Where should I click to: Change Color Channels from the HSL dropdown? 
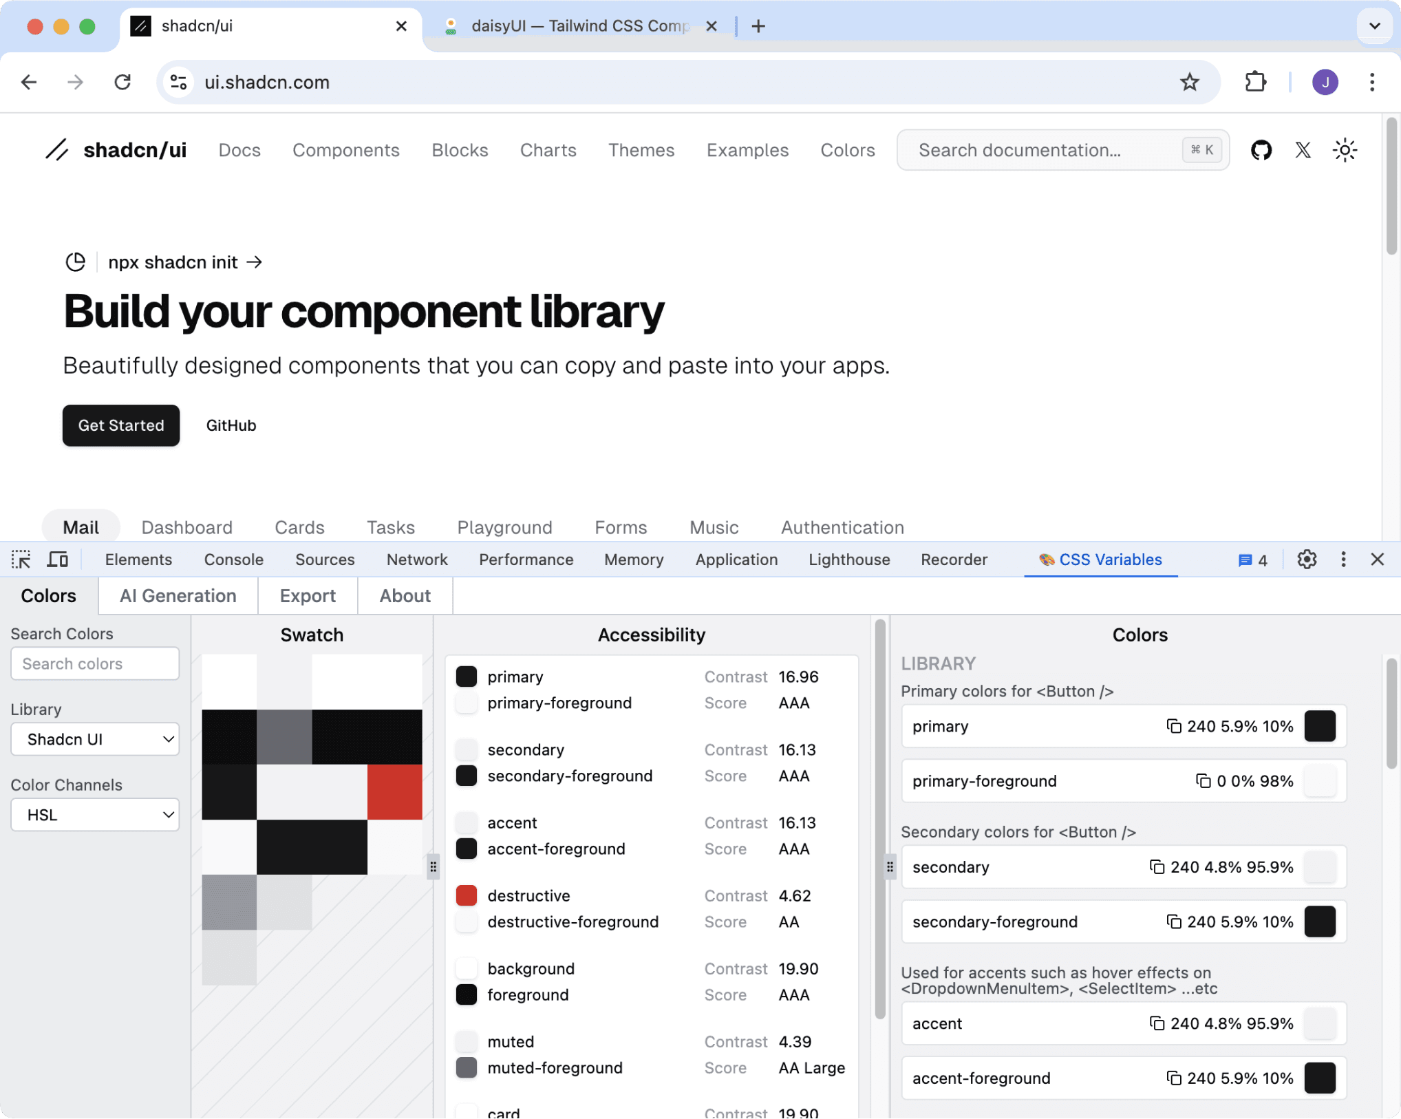[95, 815]
